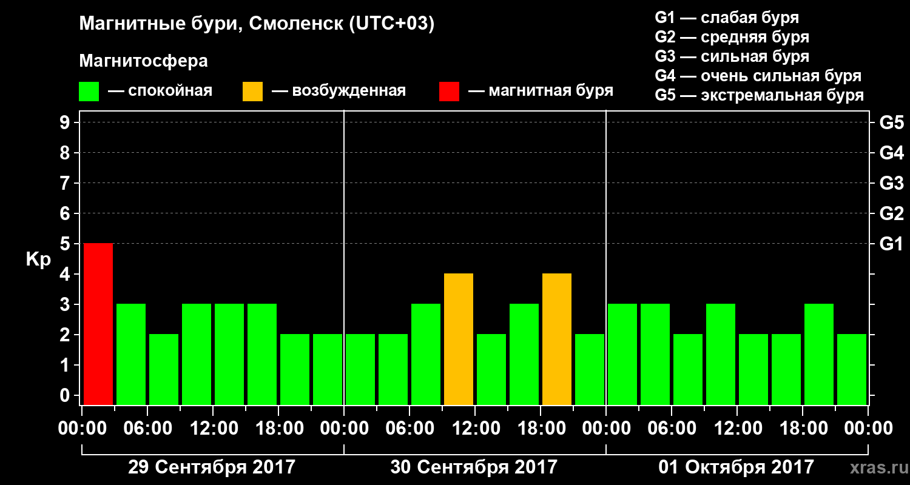Screen dimensions: 910x485
Task: Click the 'G3 — сильная буря' legend line
Action: click(x=732, y=56)
